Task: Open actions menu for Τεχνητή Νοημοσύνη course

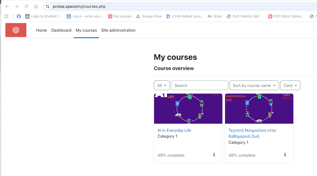Action: [x=285, y=155]
